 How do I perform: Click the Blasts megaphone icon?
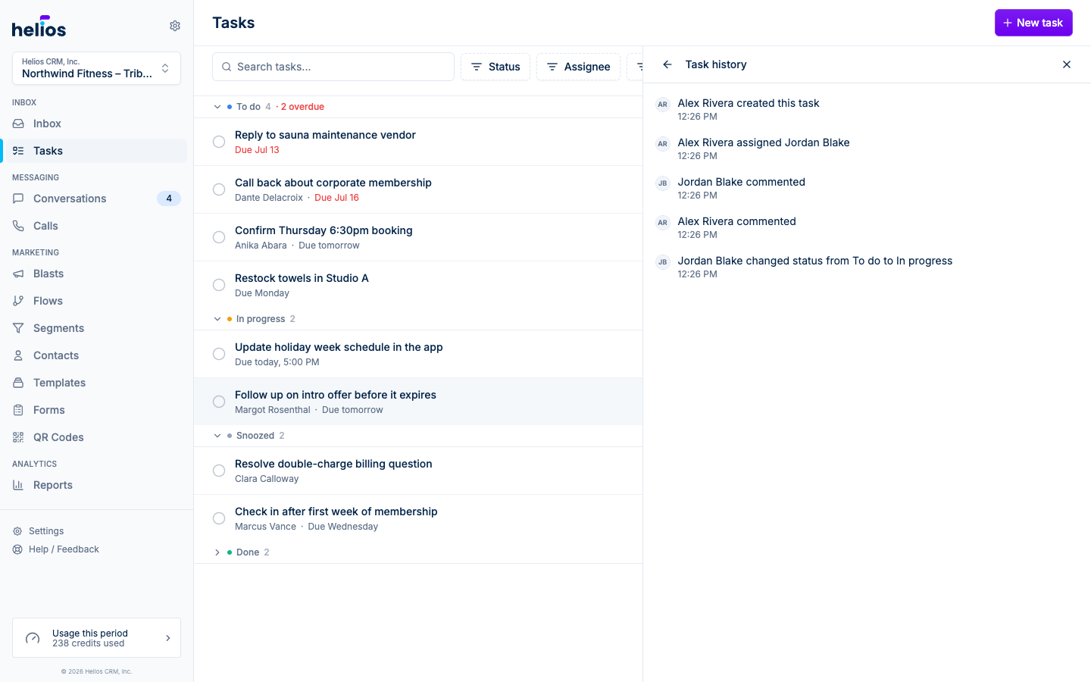point(18,274)
